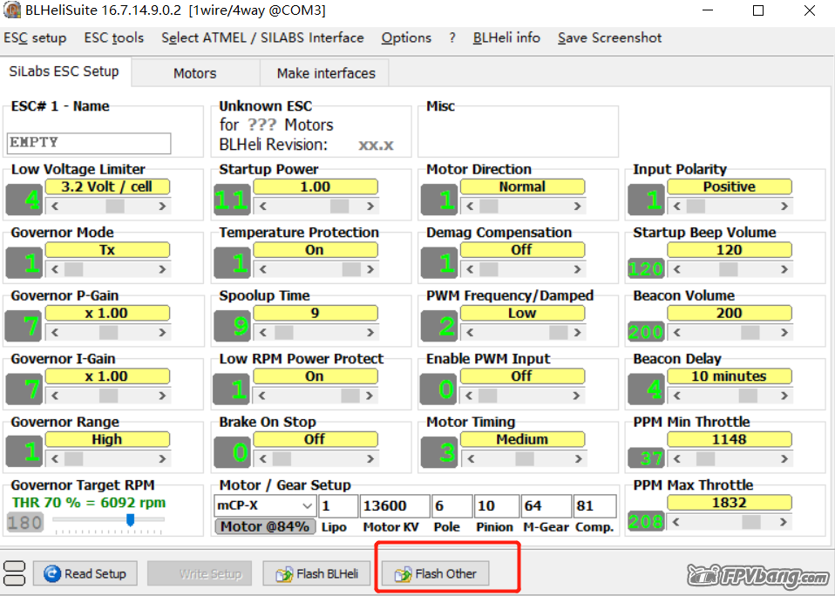The width and height of the screenshot is (835, 596).
Task: Open the ESC setup menu
Action: coord(35,37)
